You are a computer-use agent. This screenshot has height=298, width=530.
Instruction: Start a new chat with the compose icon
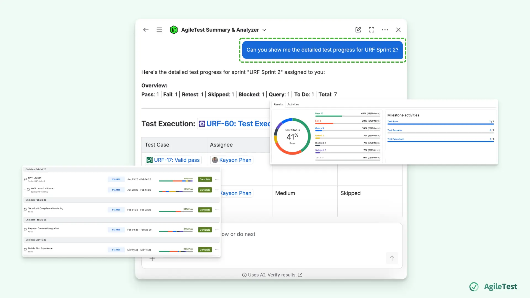coord(358,30)
